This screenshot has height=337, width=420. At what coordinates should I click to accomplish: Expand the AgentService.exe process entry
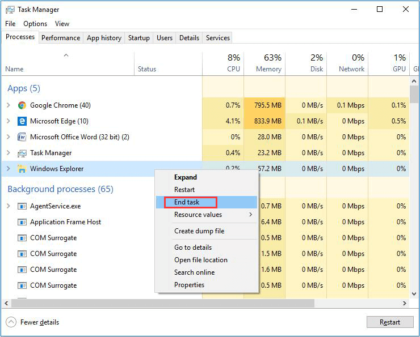(x=8, y=206)
